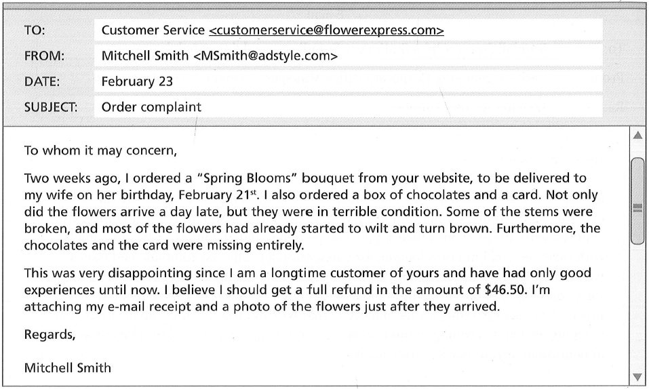
Task: Click the 'Regards,' closing line
Action: pos(50,334)
